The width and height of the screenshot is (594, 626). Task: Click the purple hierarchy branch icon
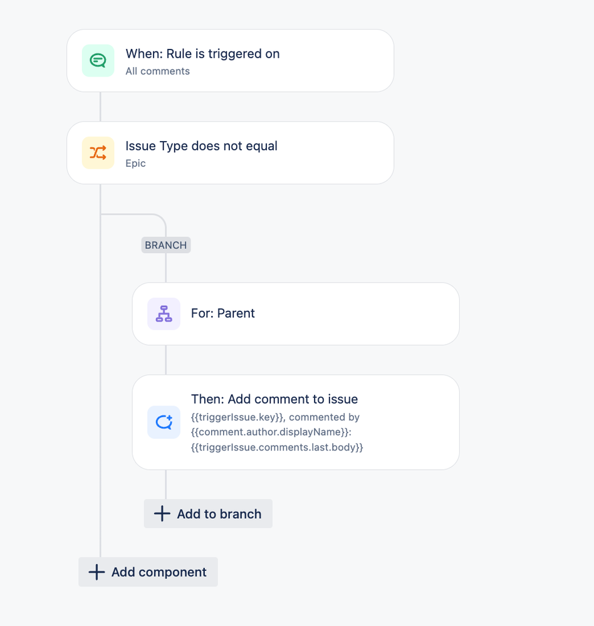click(164, 314)
